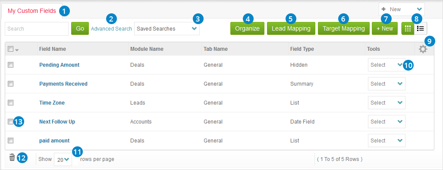Viewport: 443px width, 170px height.
Task: Open Tools Select dropdown for Pending Amount
Action: point(386,65)
